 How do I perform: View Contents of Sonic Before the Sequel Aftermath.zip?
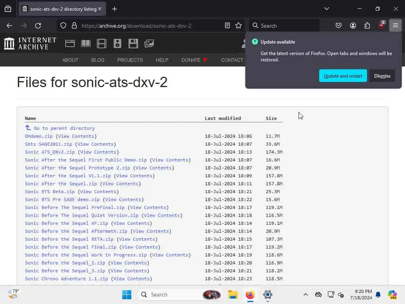click(x=151, y=231)
